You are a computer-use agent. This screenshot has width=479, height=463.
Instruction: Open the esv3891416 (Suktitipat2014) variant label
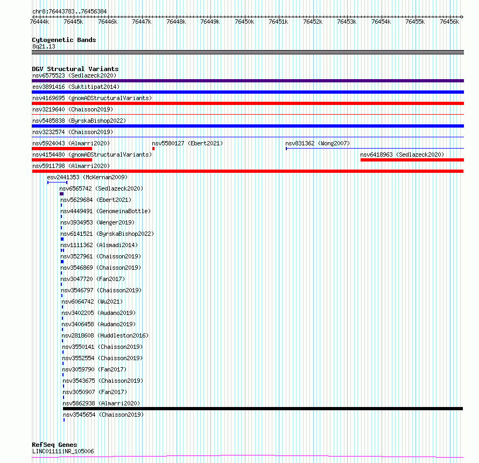point(76,87)
